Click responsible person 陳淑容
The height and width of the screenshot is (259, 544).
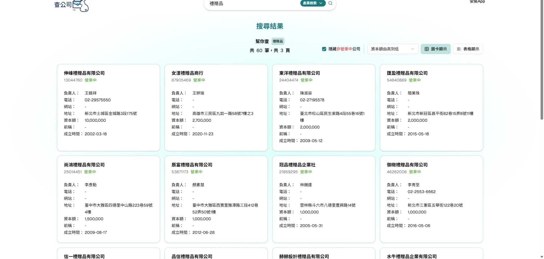306,93
